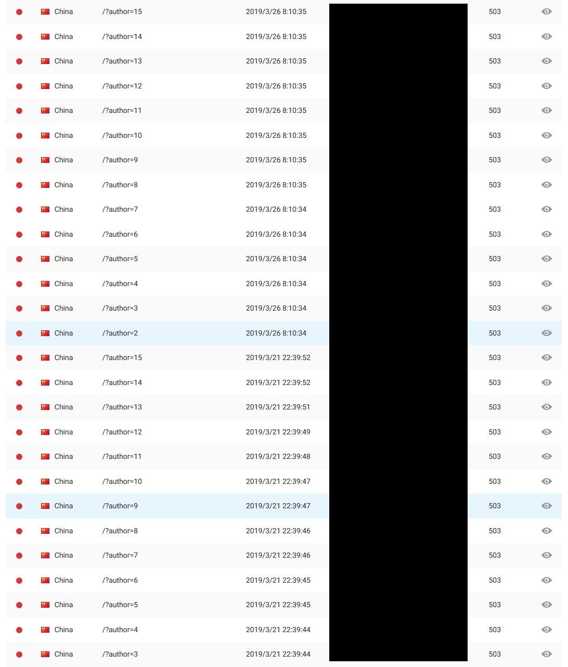The width and height of the screenshot is (568, 667).
Task: Inspect /?author=13 request at 22:39:51
Action: pyautogui.click(x=546, y=407)
